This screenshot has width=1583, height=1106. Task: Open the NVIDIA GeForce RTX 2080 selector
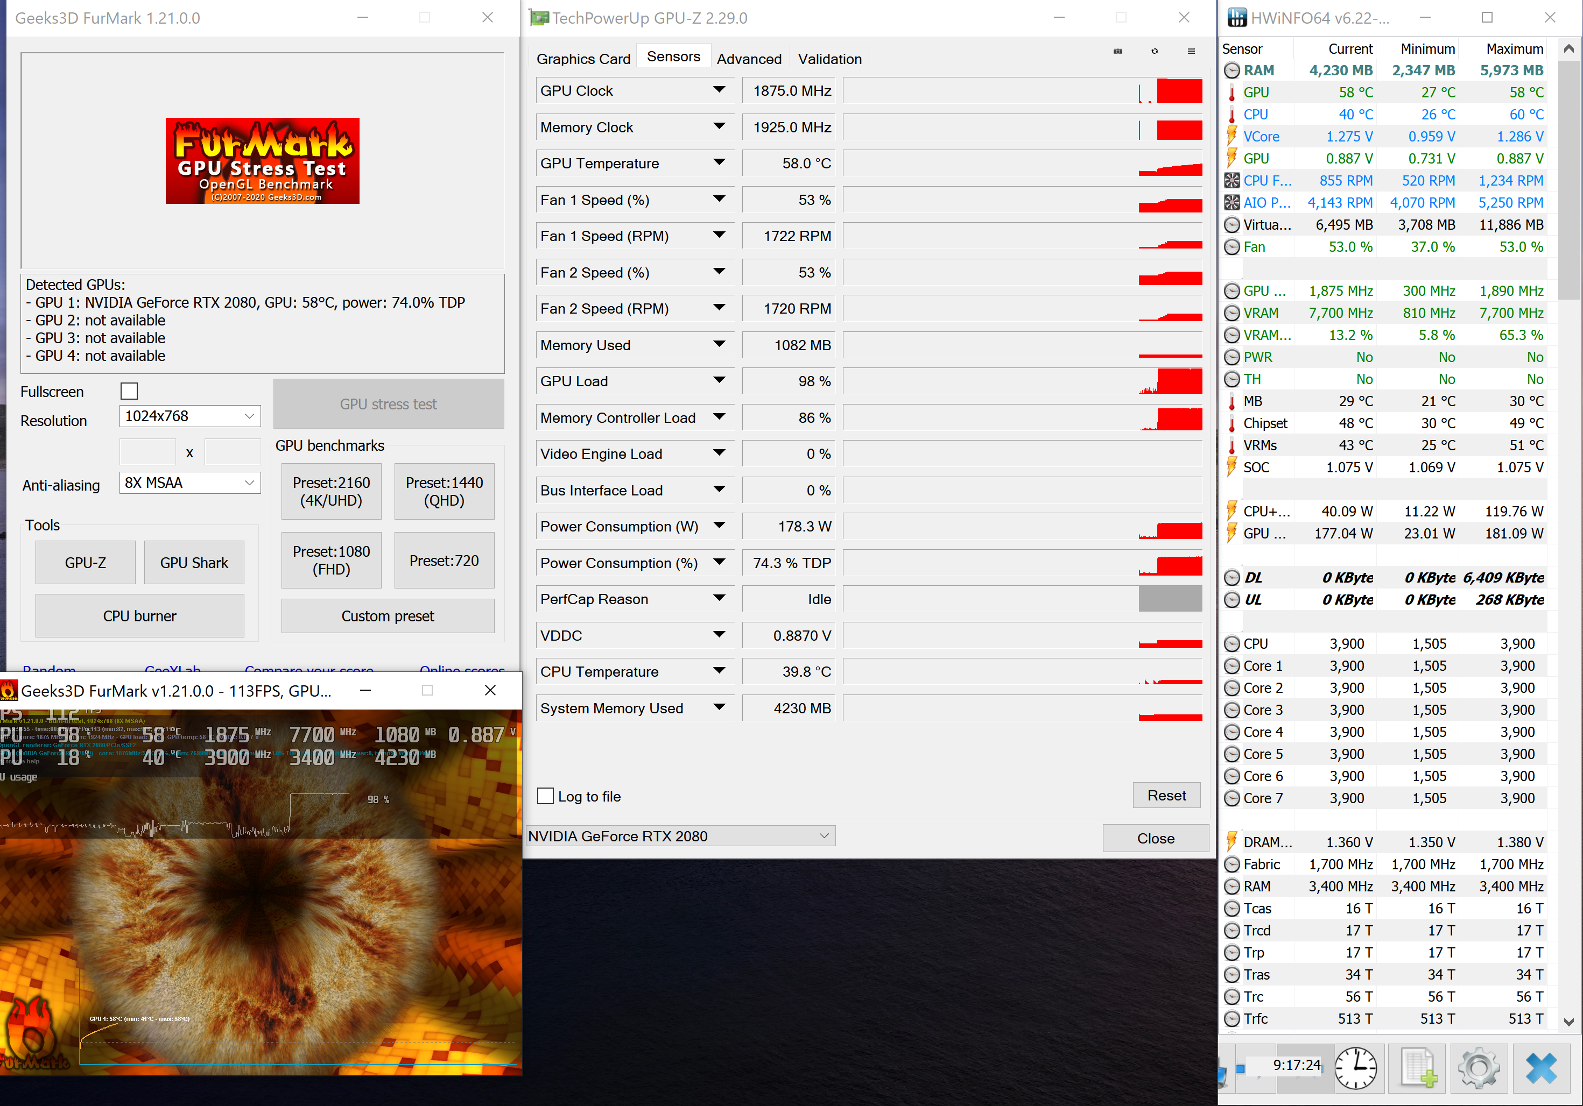(680, 836)
